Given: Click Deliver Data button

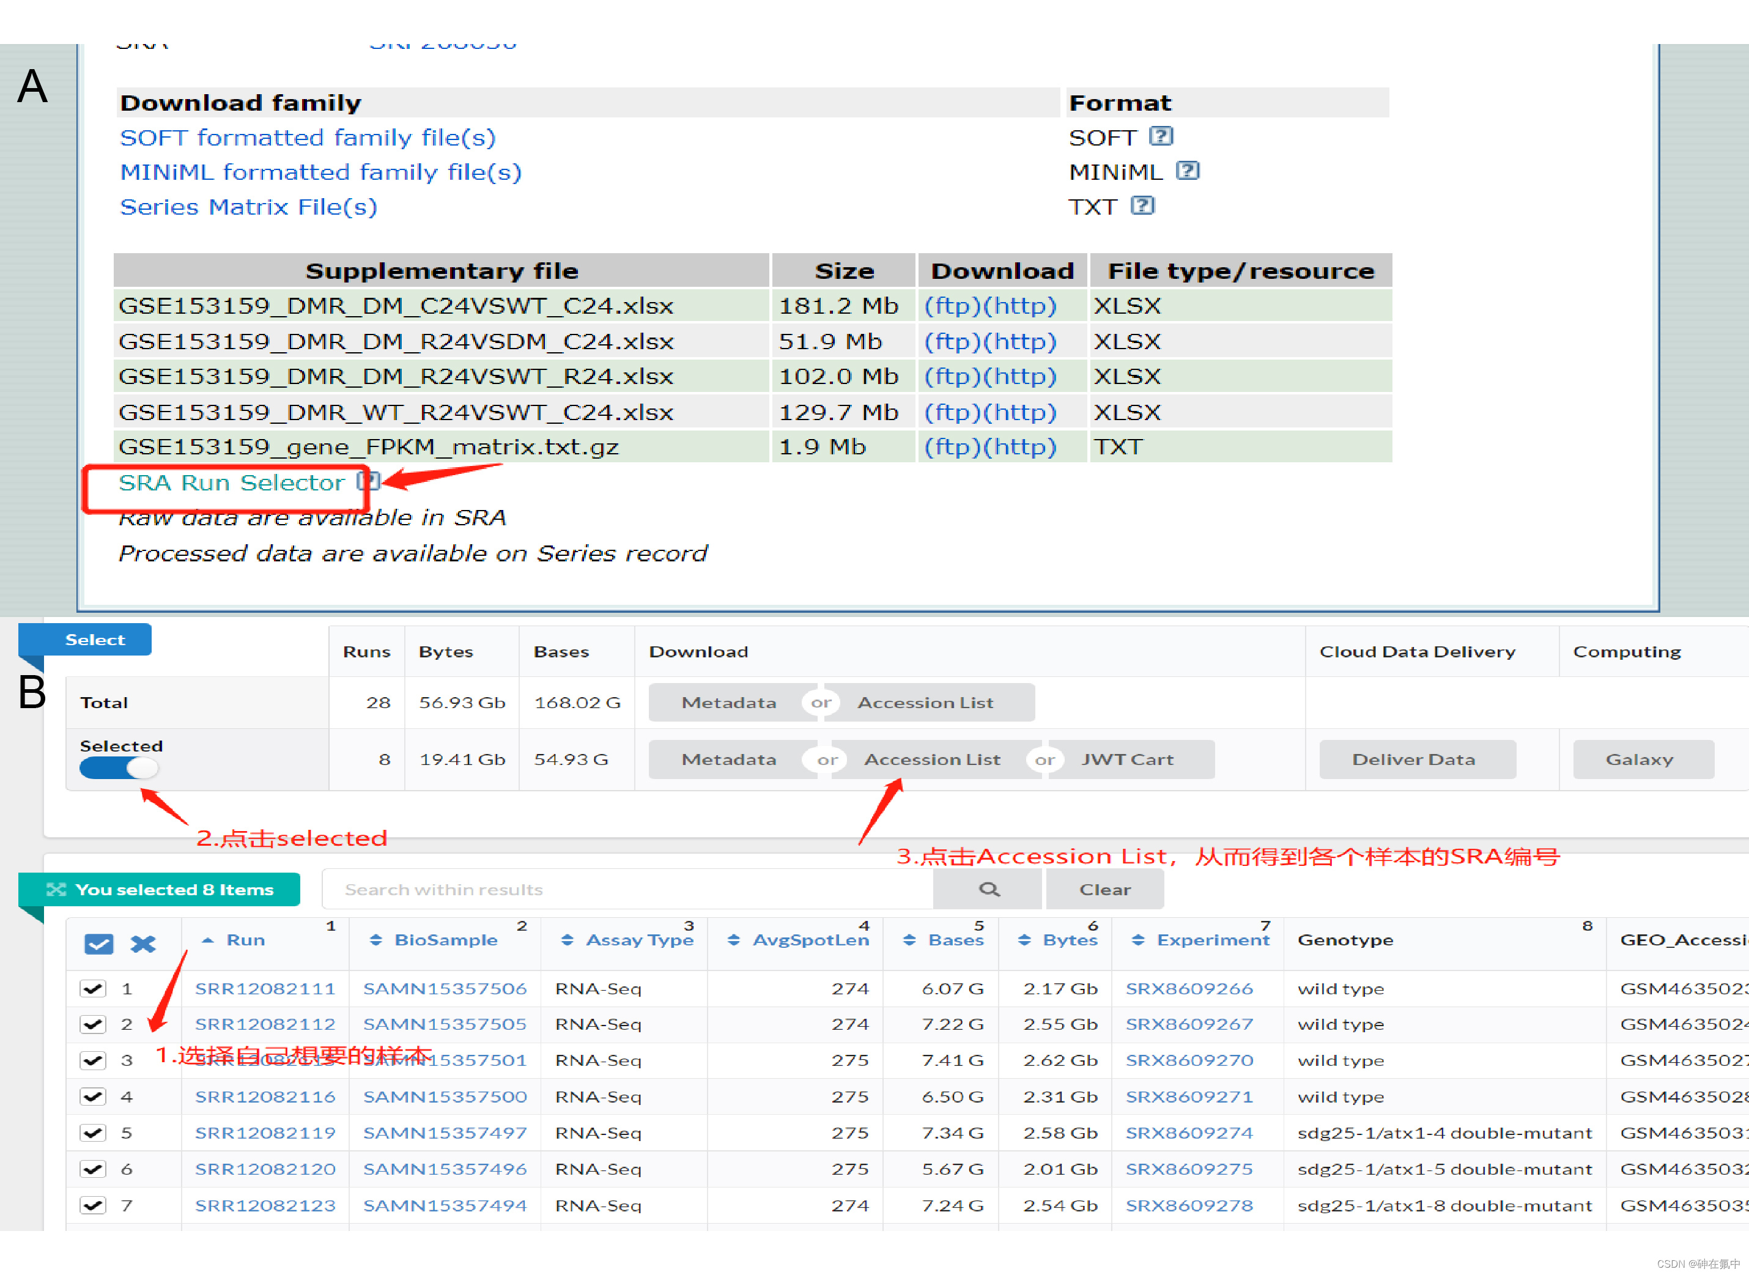Looking at the screenshot, I should point(1413,759).
